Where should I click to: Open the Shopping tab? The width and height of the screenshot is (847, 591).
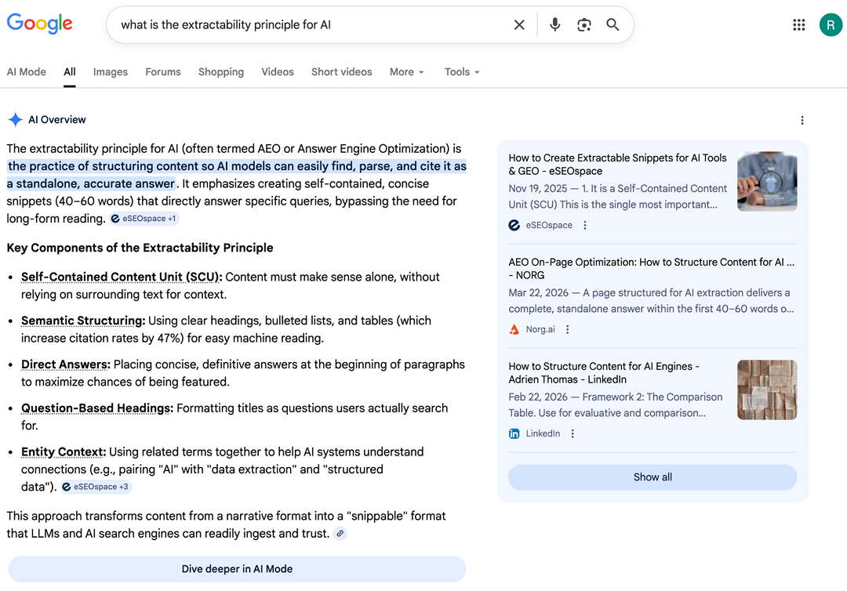coord(221,72)
